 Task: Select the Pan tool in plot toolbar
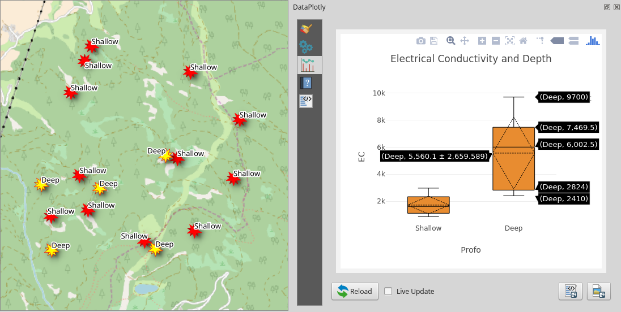[465, 41]
